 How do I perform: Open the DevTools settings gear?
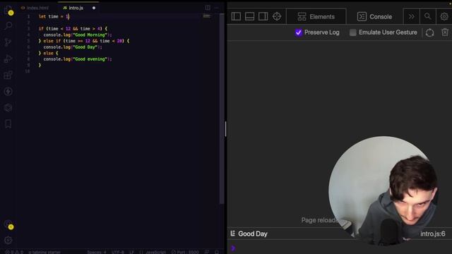click(444, 17)
